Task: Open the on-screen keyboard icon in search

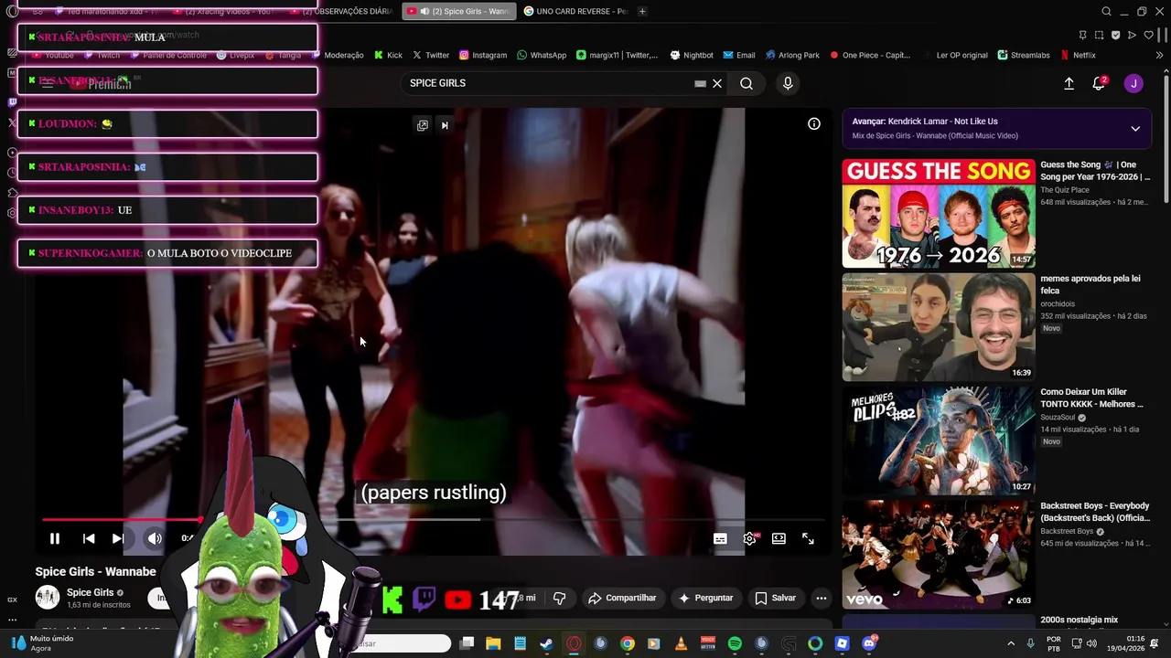Action: pos(700,83)
